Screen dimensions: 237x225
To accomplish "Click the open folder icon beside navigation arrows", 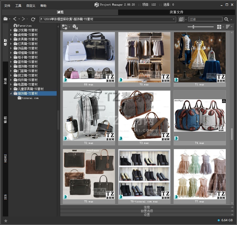I will pos(6,19).
